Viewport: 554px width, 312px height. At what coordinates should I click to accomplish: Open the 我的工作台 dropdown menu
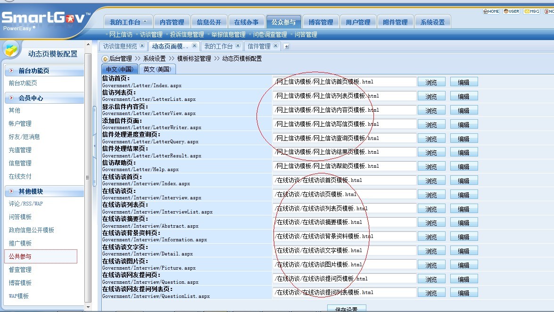tap(145, 22)
